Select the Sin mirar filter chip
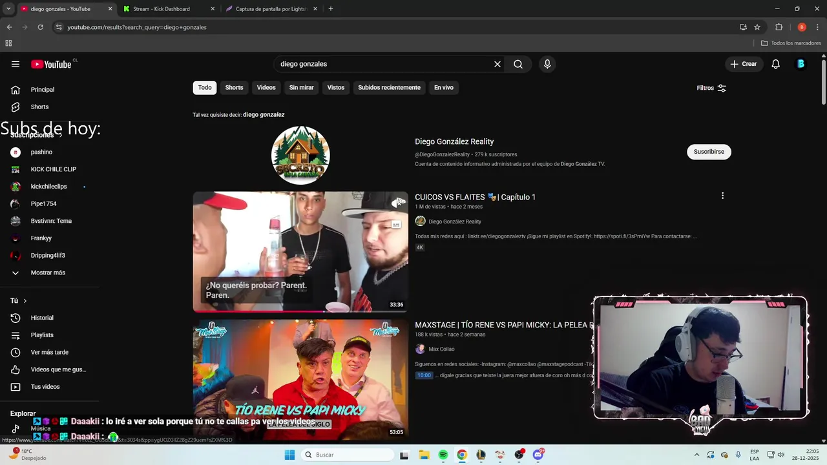This screenshot has height=465, width=827. [302, 88]
